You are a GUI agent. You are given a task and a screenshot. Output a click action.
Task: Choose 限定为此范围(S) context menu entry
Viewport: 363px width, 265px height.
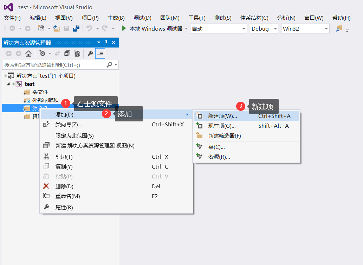117,135
